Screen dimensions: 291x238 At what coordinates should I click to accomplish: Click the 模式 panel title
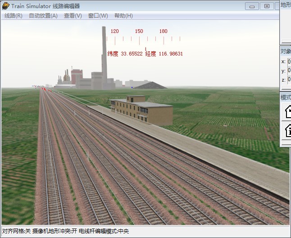click(x=286, y=97)
